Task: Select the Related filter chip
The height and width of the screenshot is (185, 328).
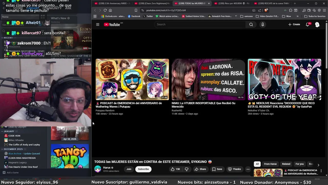Action: (286, 164)
